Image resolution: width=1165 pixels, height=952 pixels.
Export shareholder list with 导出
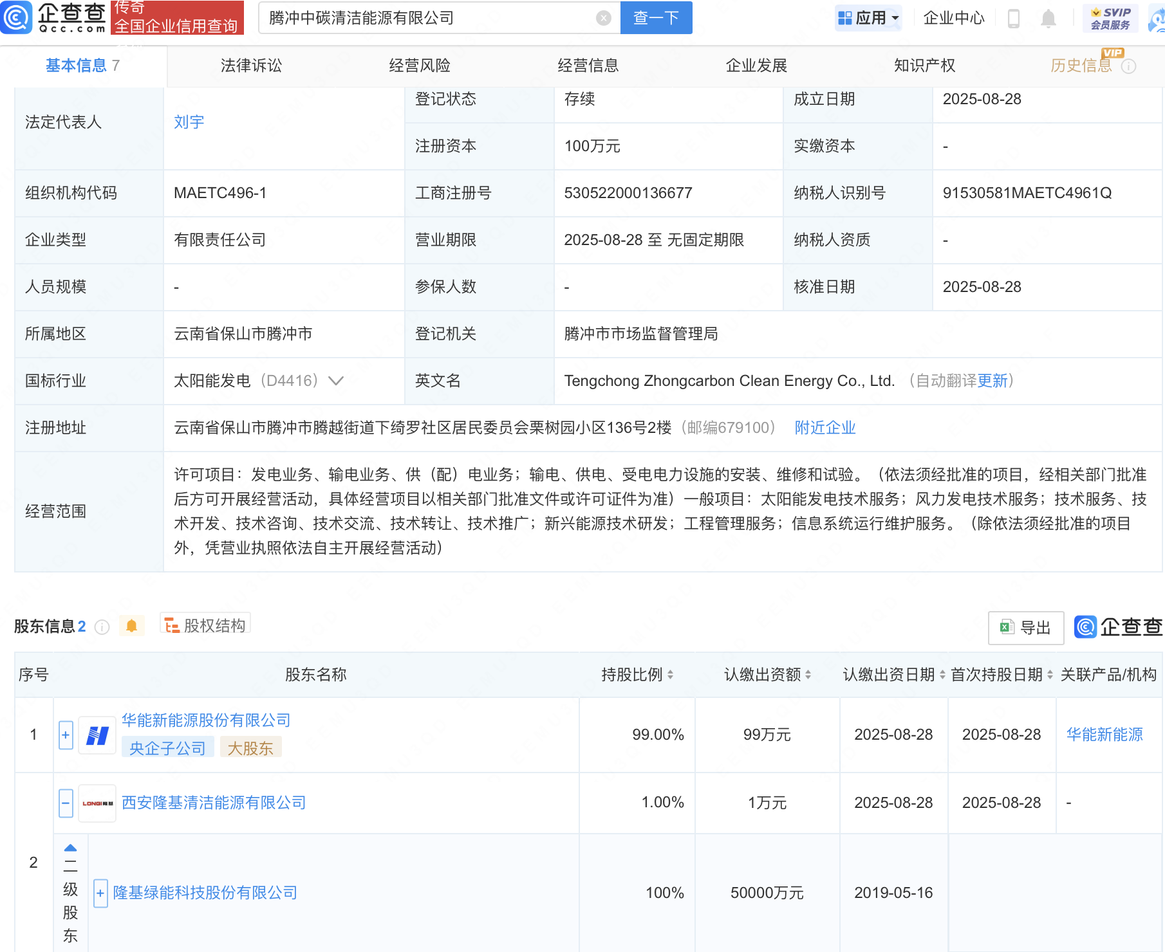coord(1026,627)
